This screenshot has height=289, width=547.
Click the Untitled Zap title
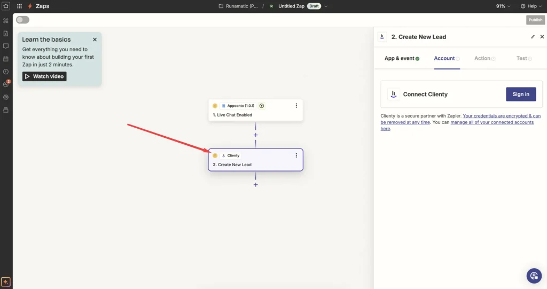291,6
